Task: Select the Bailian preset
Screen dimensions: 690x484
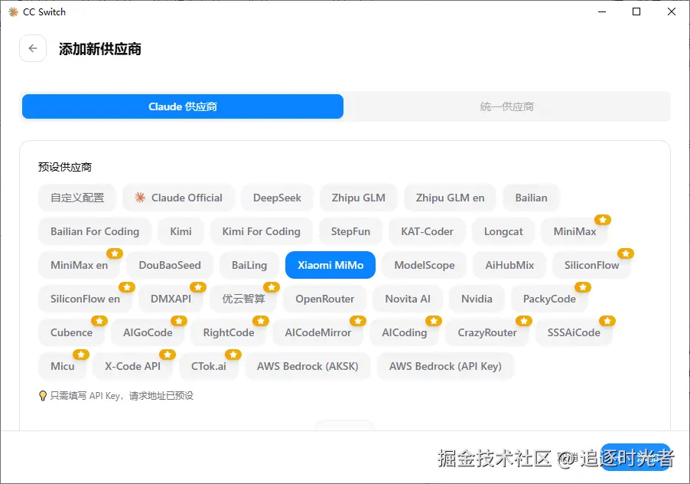Action: coord(531,198)
